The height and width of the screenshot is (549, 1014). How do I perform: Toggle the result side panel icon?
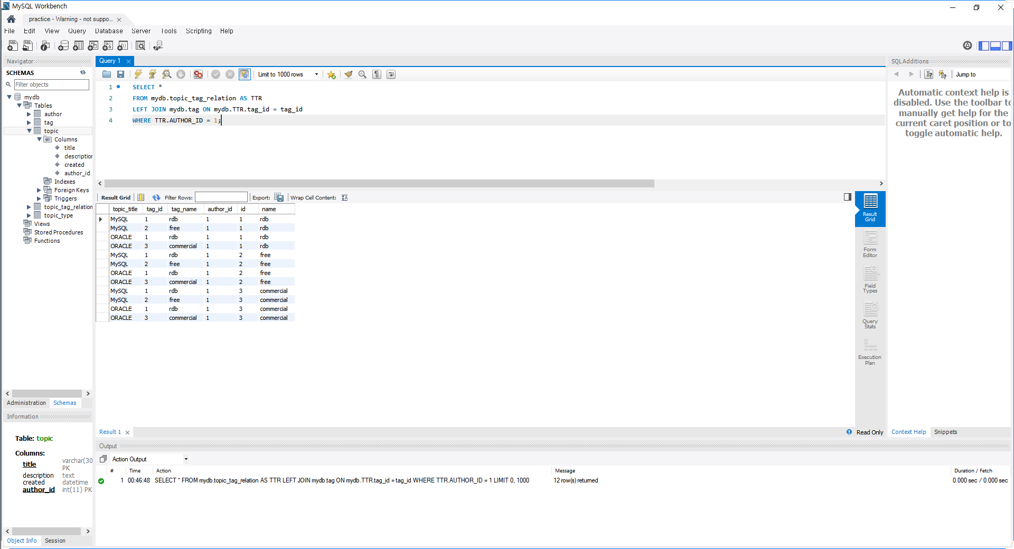pos(848,197)
